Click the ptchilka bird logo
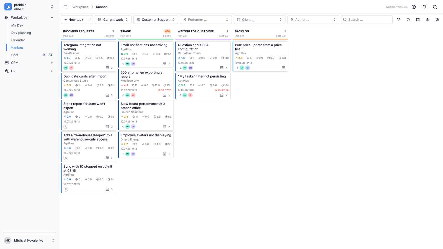This screenshot has width=443, height=249. pyautogui.click(x=8, y=7)
